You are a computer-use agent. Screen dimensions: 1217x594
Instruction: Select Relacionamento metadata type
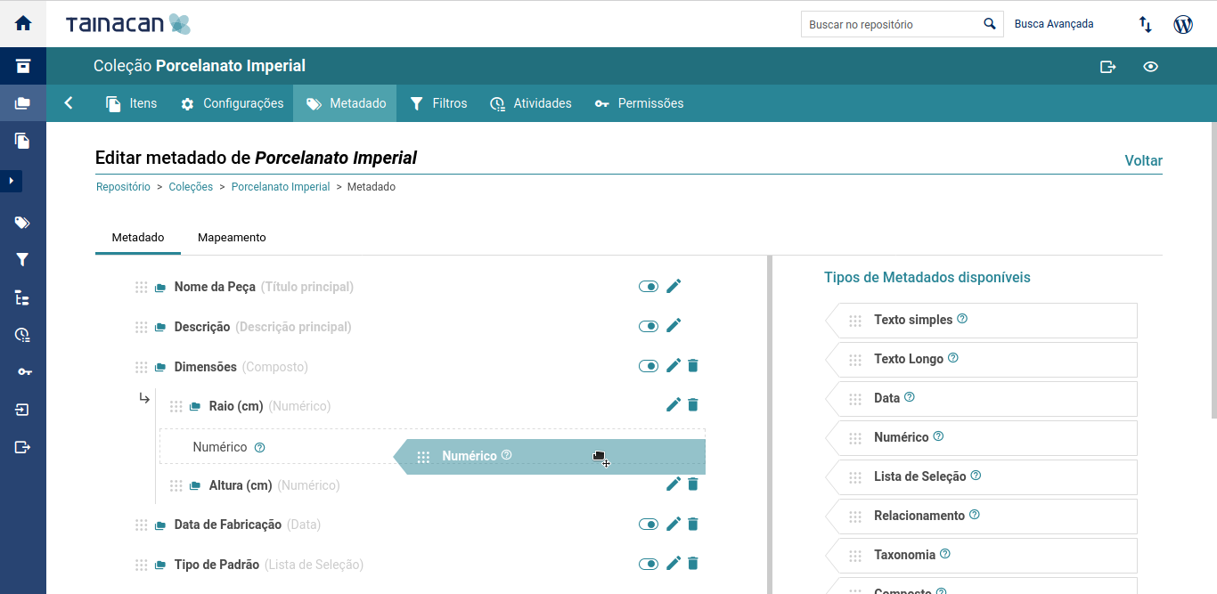click(x=982, y=517)
